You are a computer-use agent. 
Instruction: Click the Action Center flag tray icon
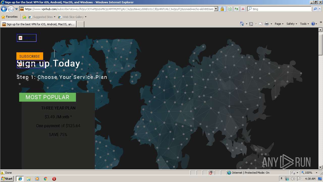click(x=299, y=179)
